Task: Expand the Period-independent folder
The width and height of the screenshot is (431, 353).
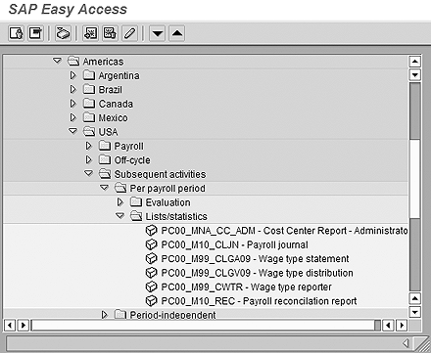Action: tap(104, 315)
